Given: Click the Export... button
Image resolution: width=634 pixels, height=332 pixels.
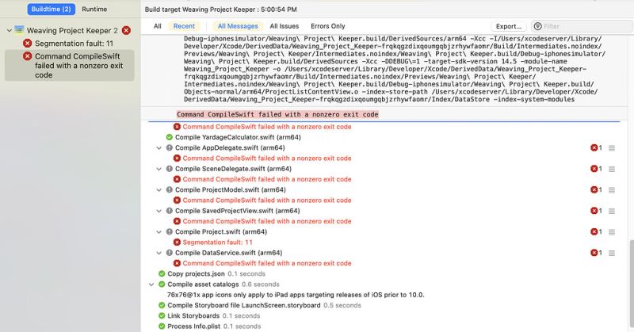Looking at the screenshot, I should point(509,26).
